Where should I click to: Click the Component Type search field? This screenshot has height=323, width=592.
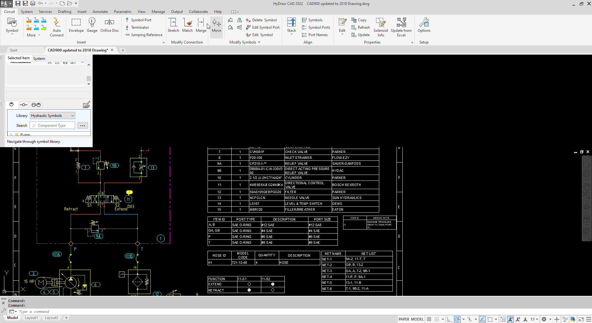tap(52, 126)
